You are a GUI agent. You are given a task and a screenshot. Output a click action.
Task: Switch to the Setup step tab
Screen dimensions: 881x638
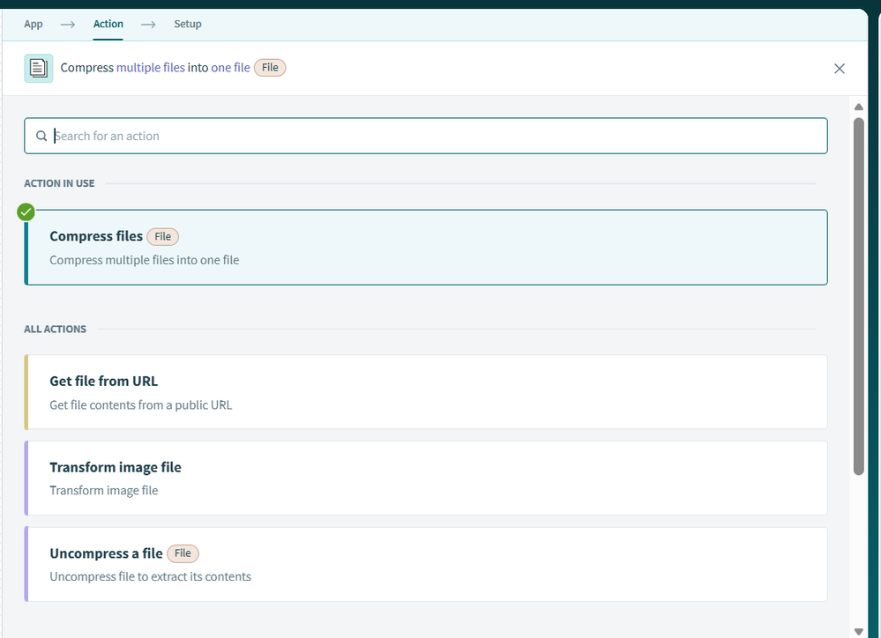[187, 24]
